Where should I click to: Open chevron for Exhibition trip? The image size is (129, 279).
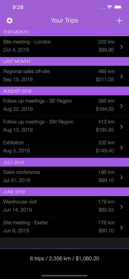click(121, 148)
